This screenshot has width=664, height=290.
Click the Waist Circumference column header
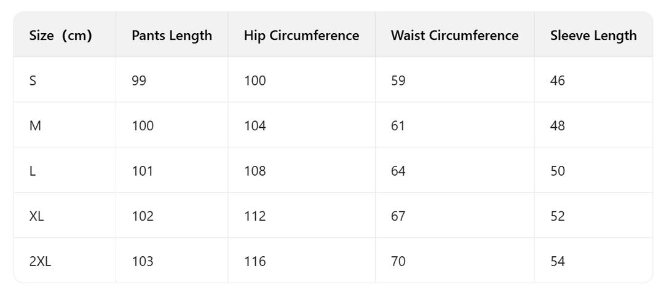pyautogui.click(x=454, y=36)
